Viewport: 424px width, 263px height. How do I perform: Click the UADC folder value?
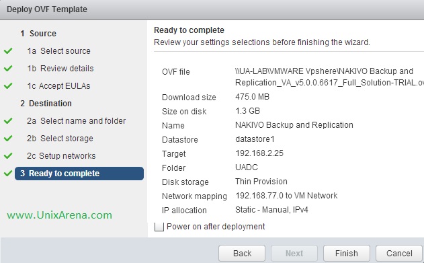(247, 167)
